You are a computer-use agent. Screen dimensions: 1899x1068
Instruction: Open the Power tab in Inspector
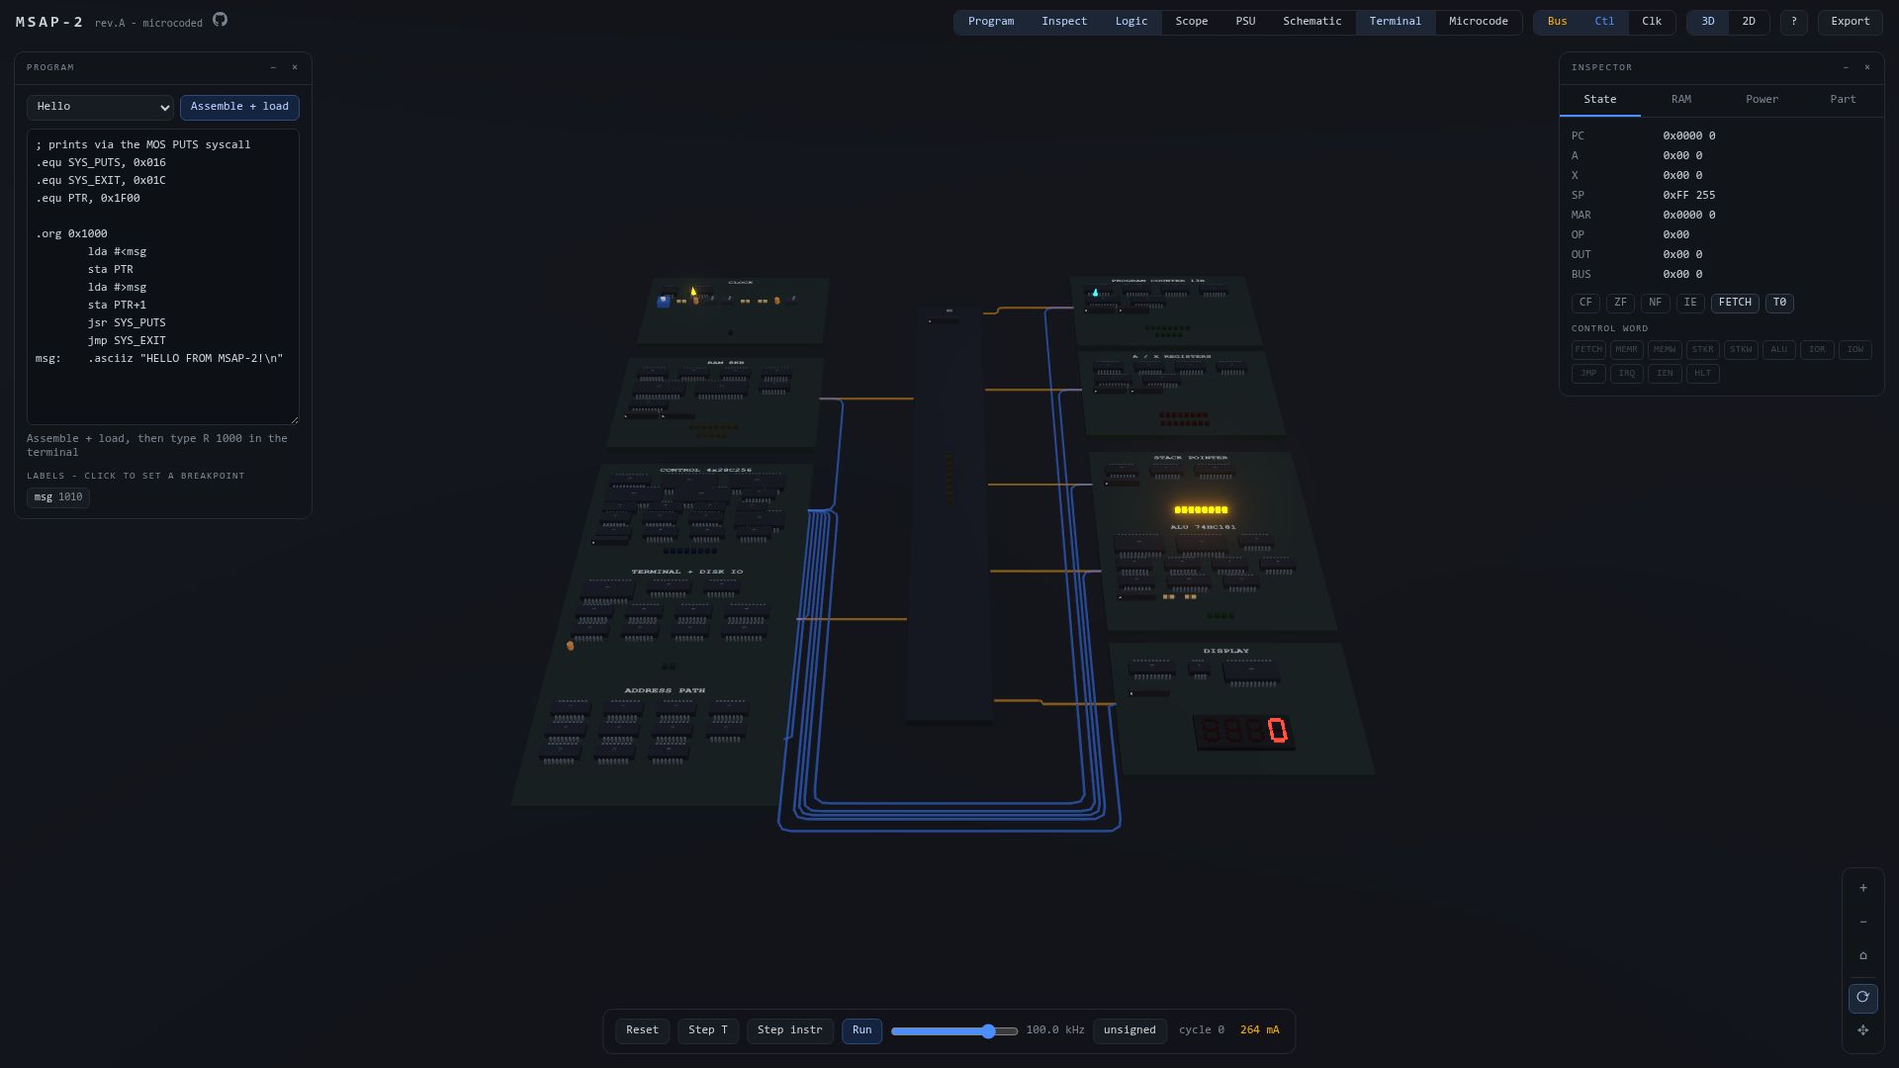pos(1762,100)
